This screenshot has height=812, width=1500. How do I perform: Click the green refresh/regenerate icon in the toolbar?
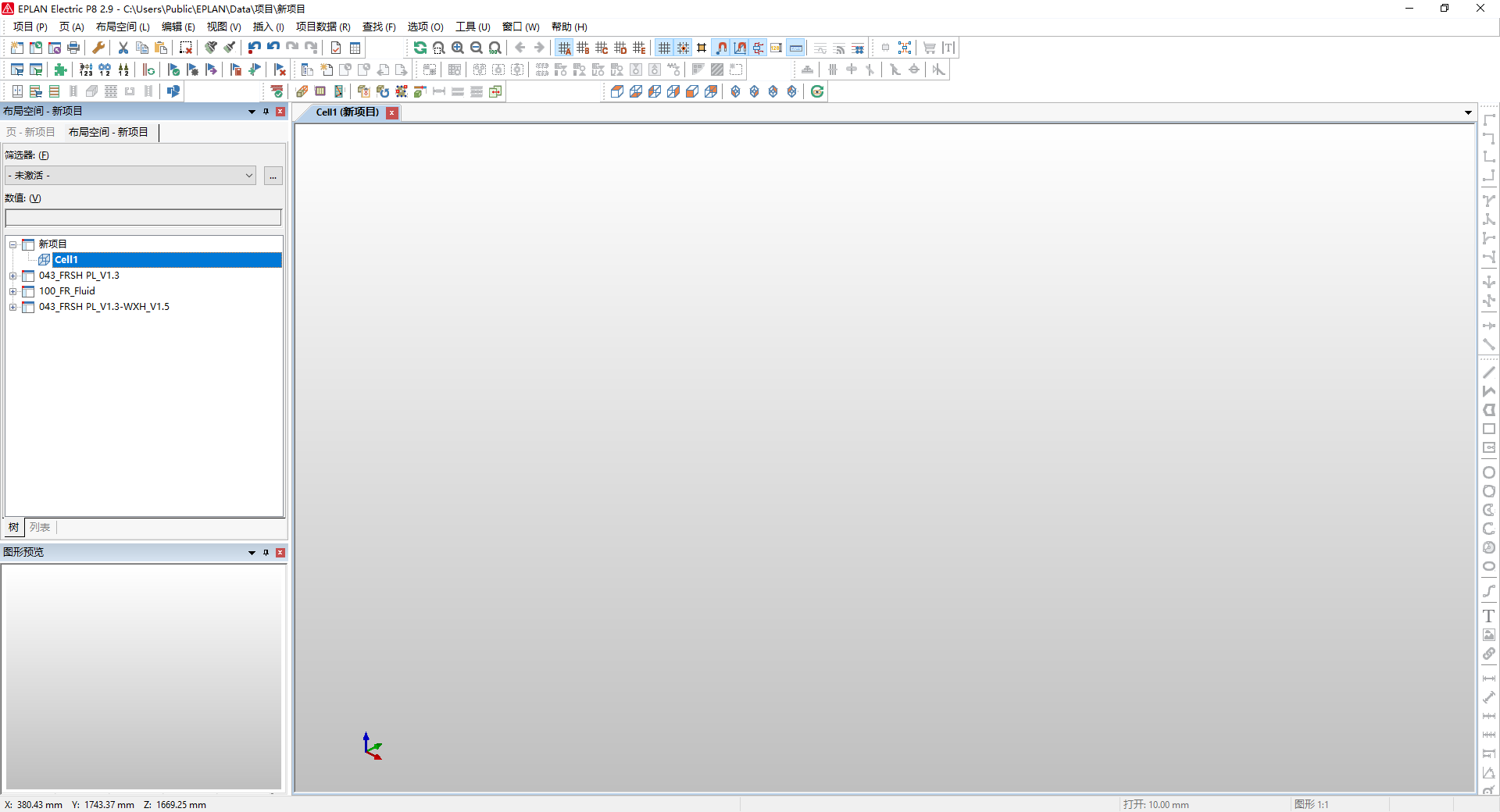[420, 47]
